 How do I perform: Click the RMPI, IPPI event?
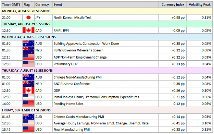[x=61, y=31]
